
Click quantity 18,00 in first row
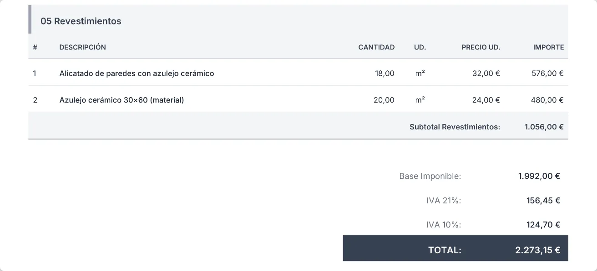pyautogui.click(x=385, y=73)
